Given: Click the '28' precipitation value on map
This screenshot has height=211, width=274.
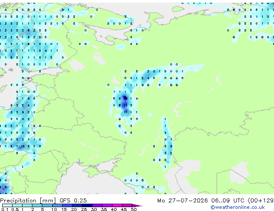Looking at the screenshot, I should tap(125, 98).
